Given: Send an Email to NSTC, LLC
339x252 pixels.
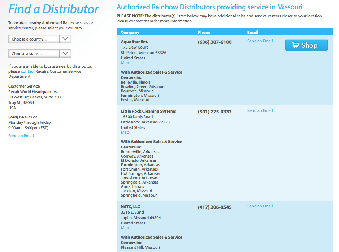Looking at the screenshot, I should (x=260, y=206).
